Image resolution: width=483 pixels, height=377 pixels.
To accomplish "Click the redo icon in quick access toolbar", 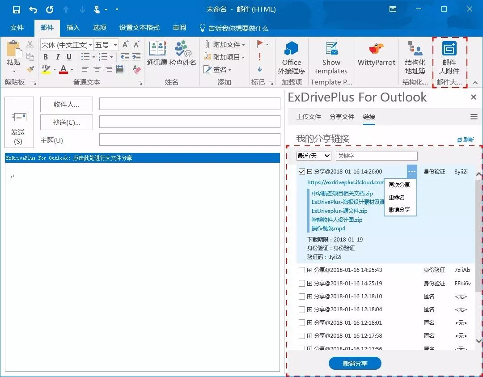I will 50,9.
